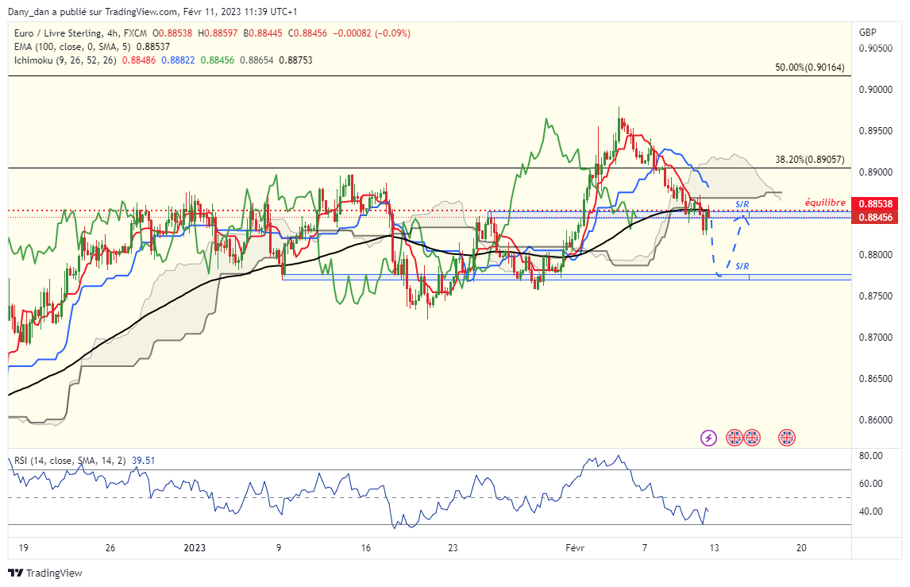
Task: Click the rightmost UK flag event icon
Action: pos(787,437)
